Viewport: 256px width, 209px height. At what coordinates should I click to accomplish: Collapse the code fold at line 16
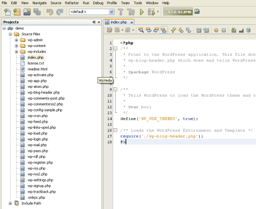pos(116,130)
